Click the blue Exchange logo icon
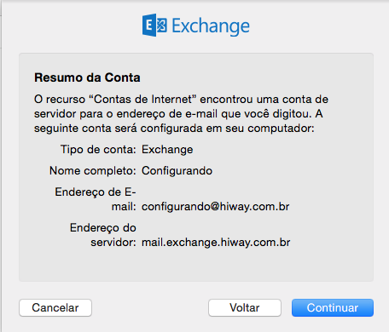 tap(154, 25)
